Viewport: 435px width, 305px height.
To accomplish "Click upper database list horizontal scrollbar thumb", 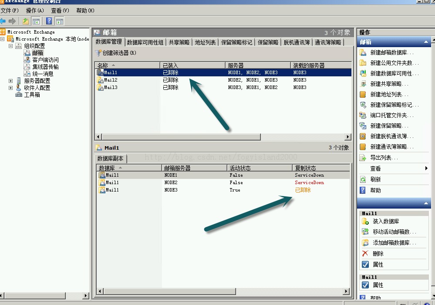I will pos(182,137).
